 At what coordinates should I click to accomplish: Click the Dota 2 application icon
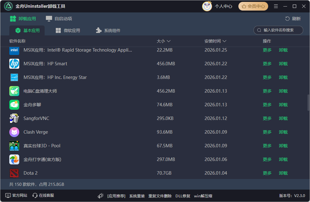click(14, 173)
